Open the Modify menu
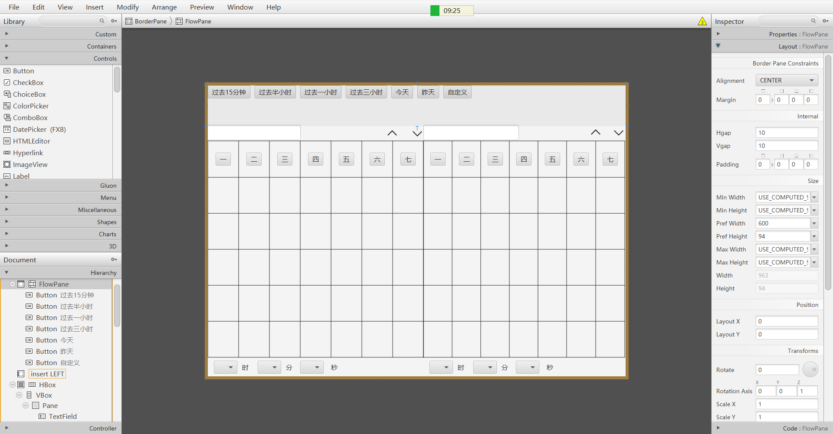The image size is (833, 434). click(128, 7)
